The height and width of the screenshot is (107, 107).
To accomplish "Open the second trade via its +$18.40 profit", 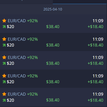I will tap(95, 45).
